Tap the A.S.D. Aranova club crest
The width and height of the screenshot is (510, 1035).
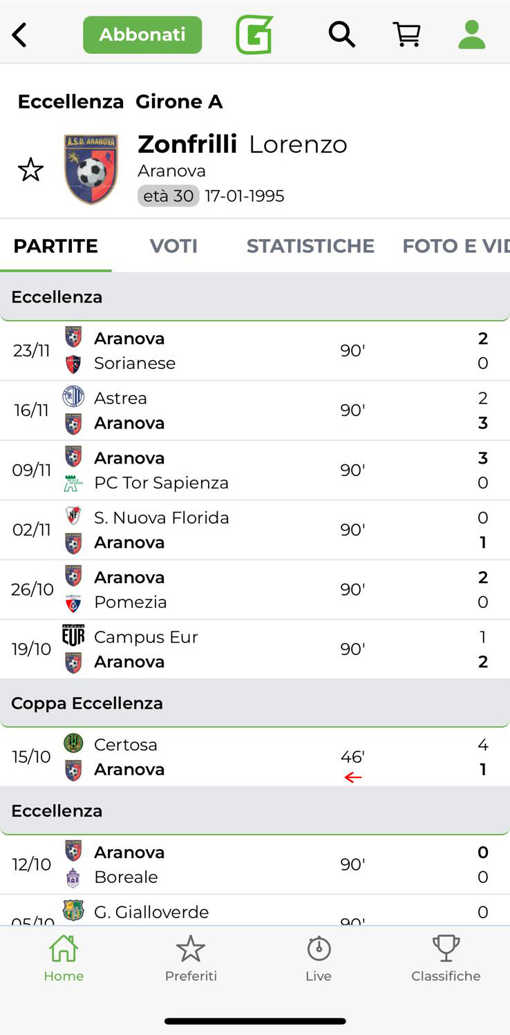coord(91,169)
